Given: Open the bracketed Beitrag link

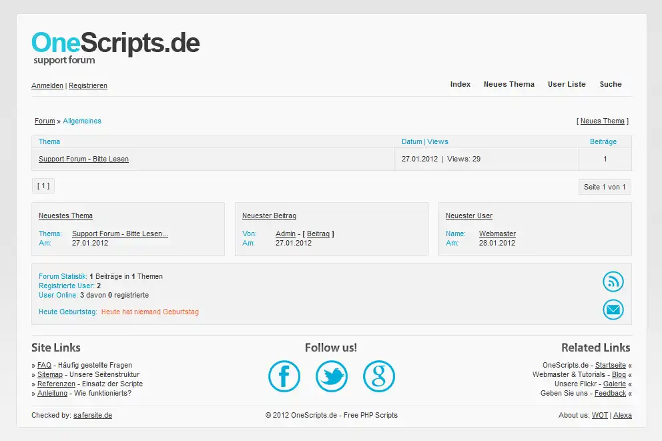Looking at the screenshot, I should (x=318, y=234).
